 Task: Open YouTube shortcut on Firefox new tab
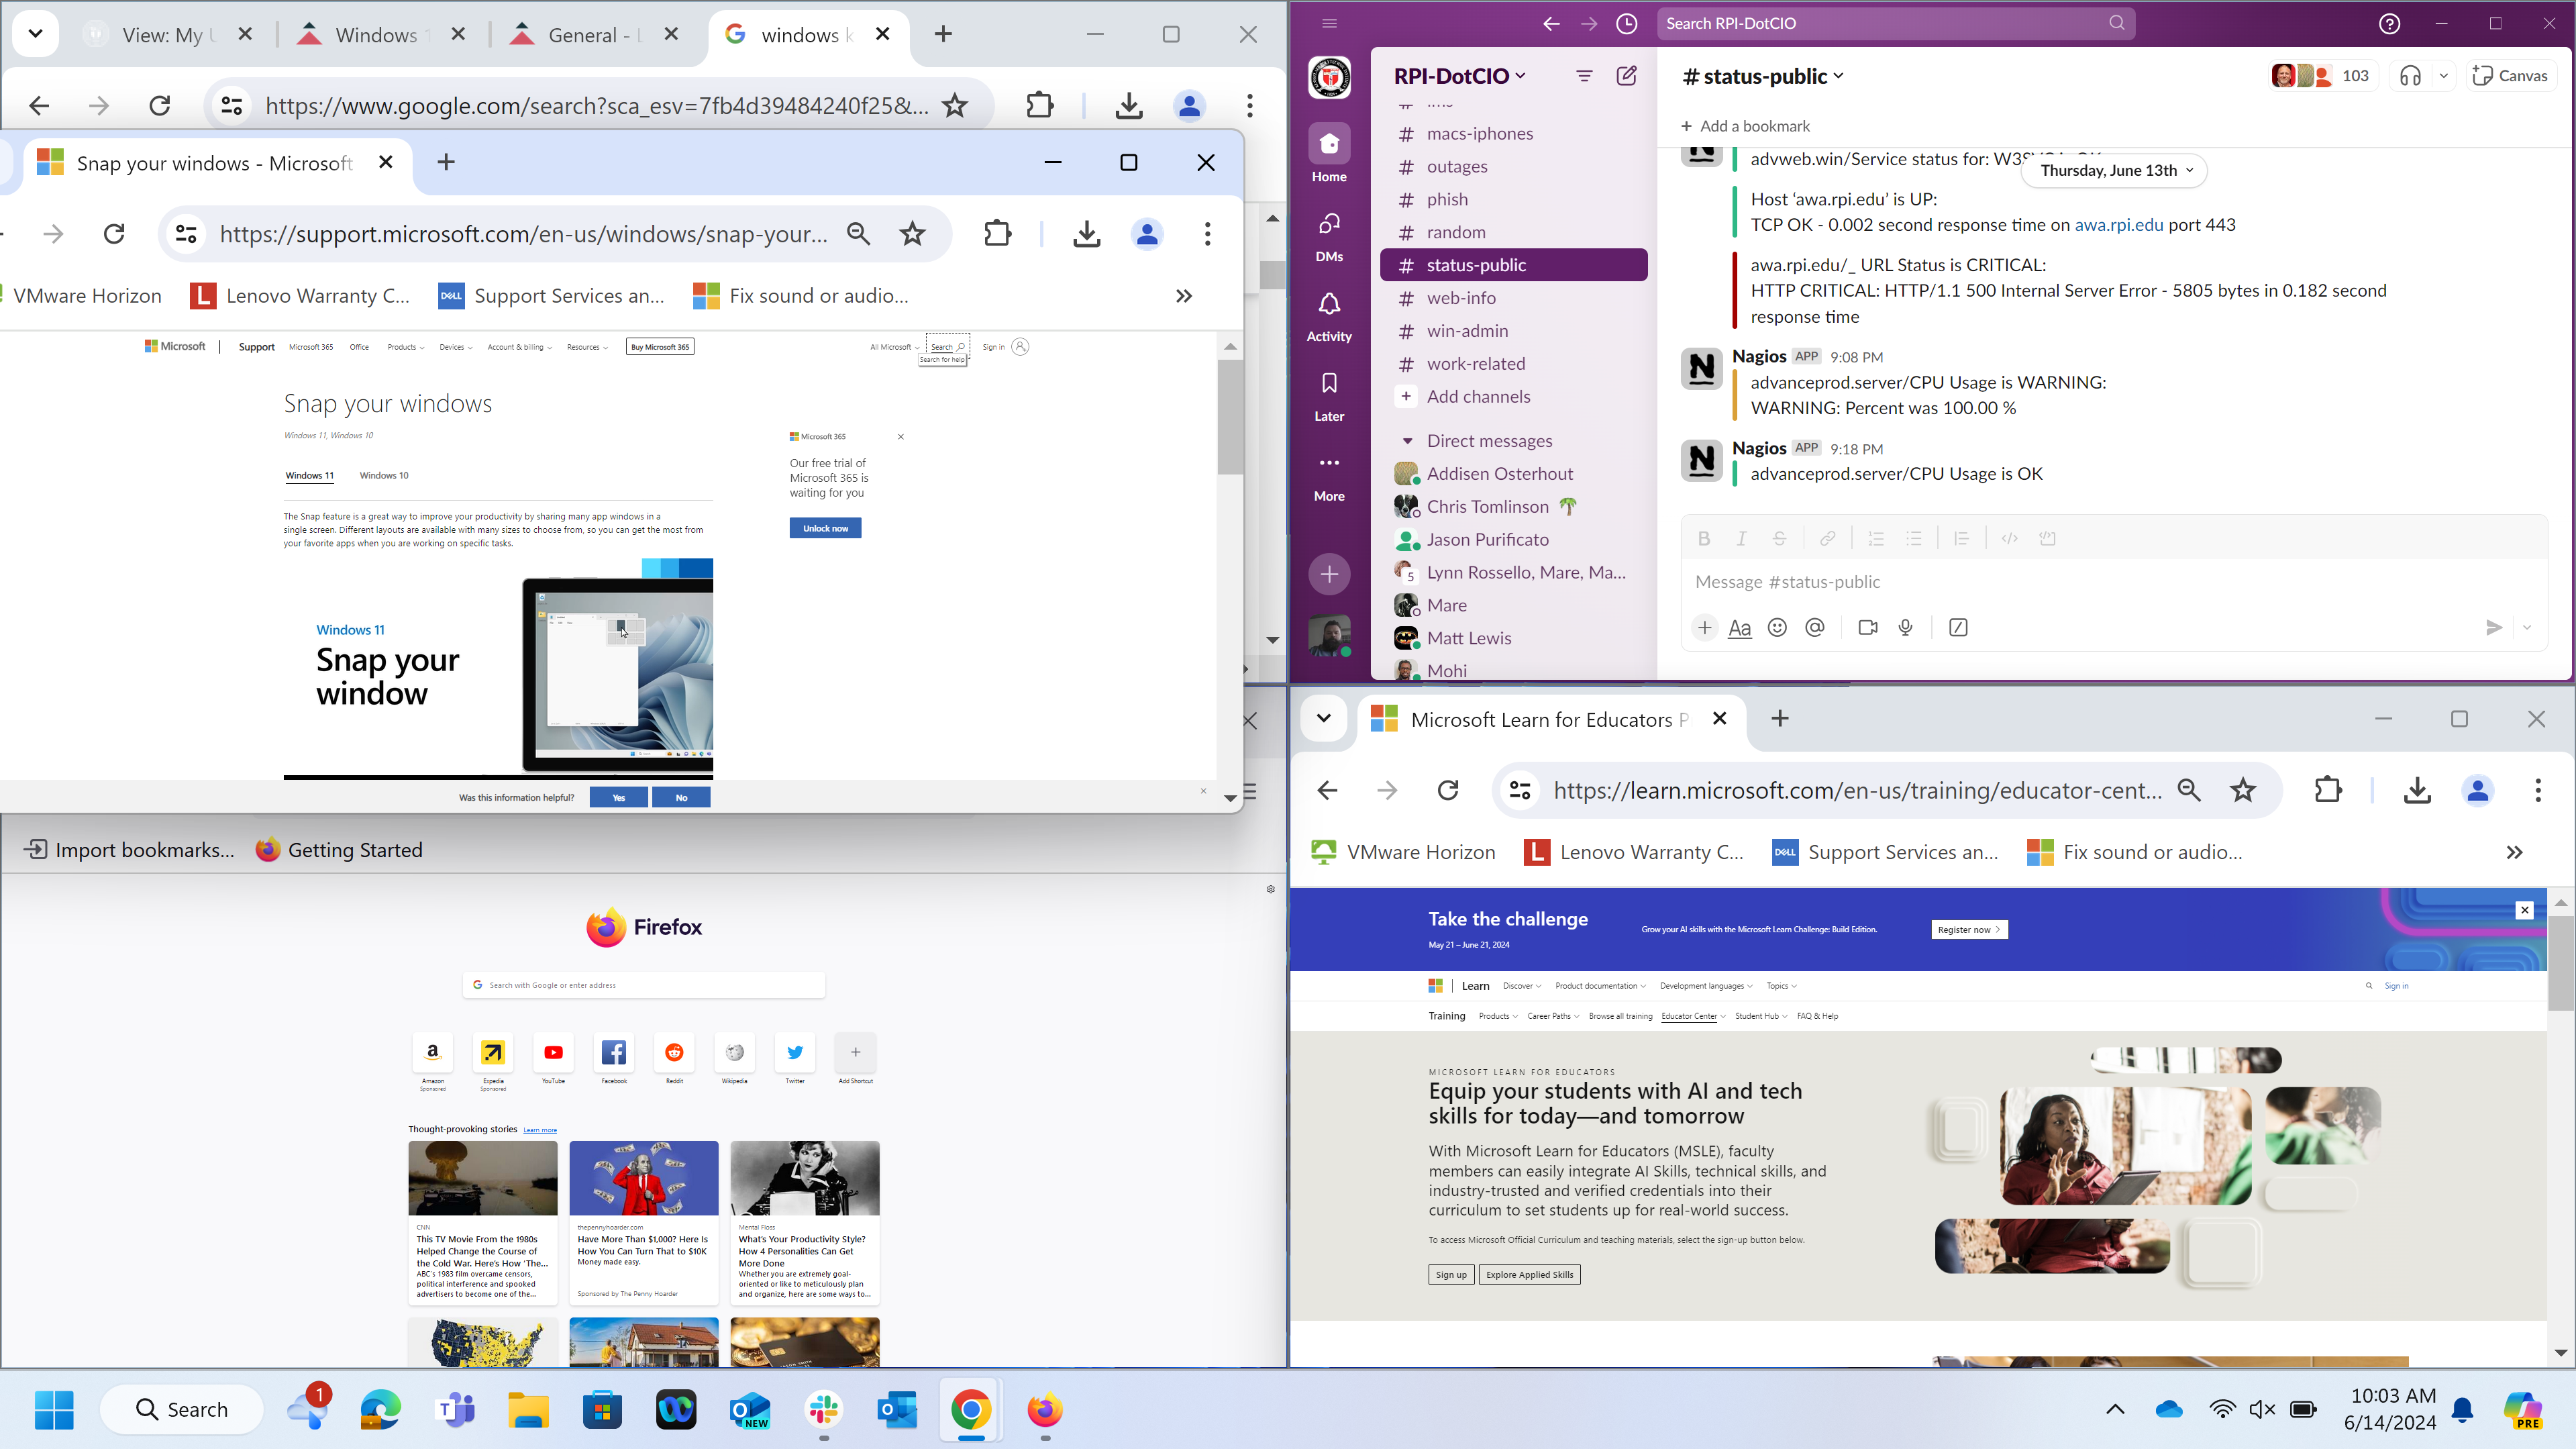click(553, 1052)
